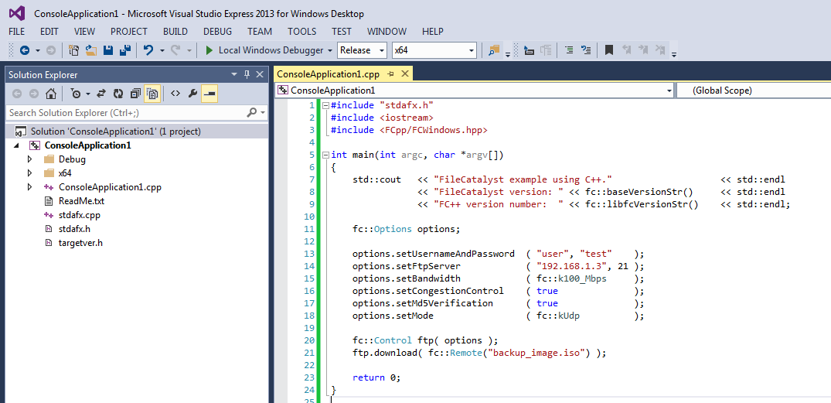Select the ConsoleApplication1.cpp editor tab
831x403 pixels.
tap(329, 74)
